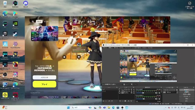Open settings gear of second audio channel
Viewport: 195px width, 110px height.
159,99
